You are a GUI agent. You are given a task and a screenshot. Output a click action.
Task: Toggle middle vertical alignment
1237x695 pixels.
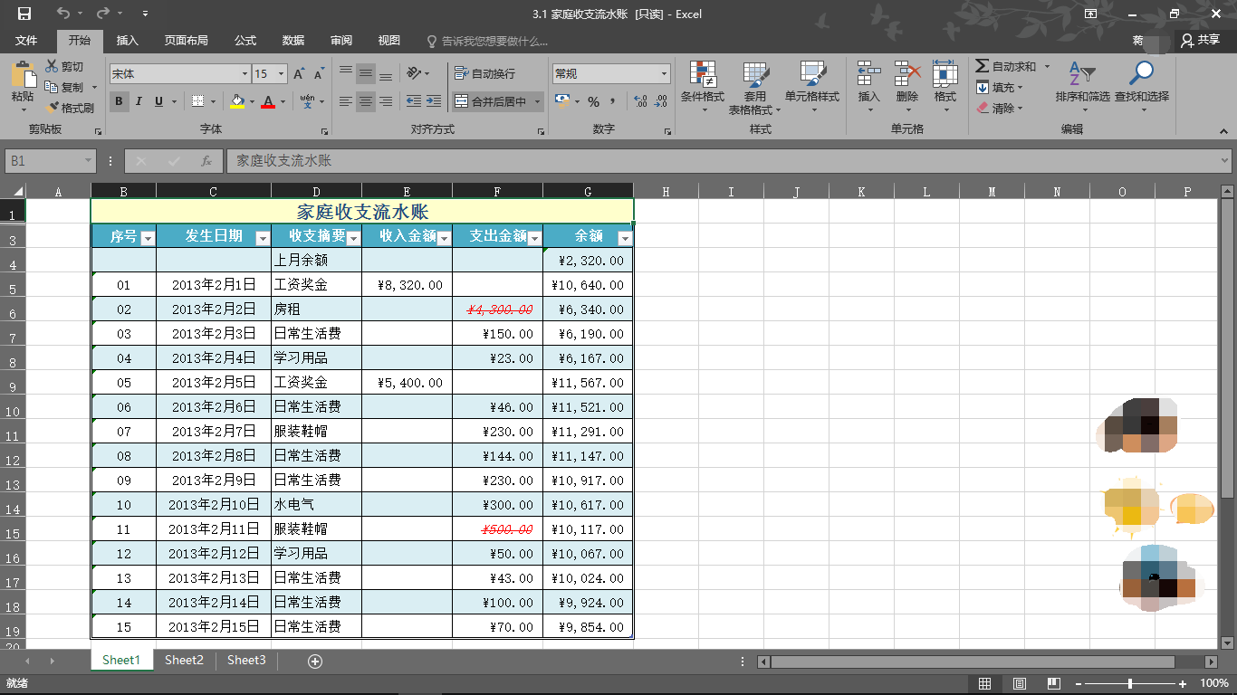click(x=366, y=73)
